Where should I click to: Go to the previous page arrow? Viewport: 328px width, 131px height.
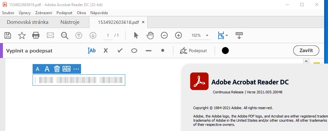coord(79,35)
